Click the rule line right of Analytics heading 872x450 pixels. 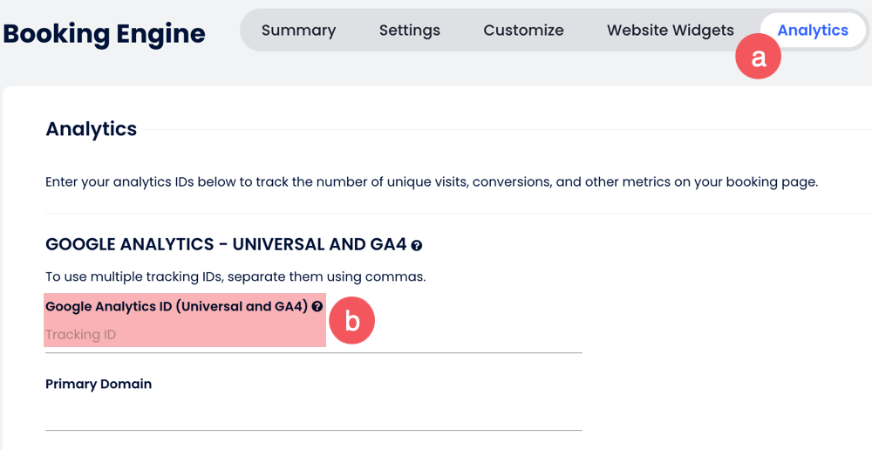point(506,130)
